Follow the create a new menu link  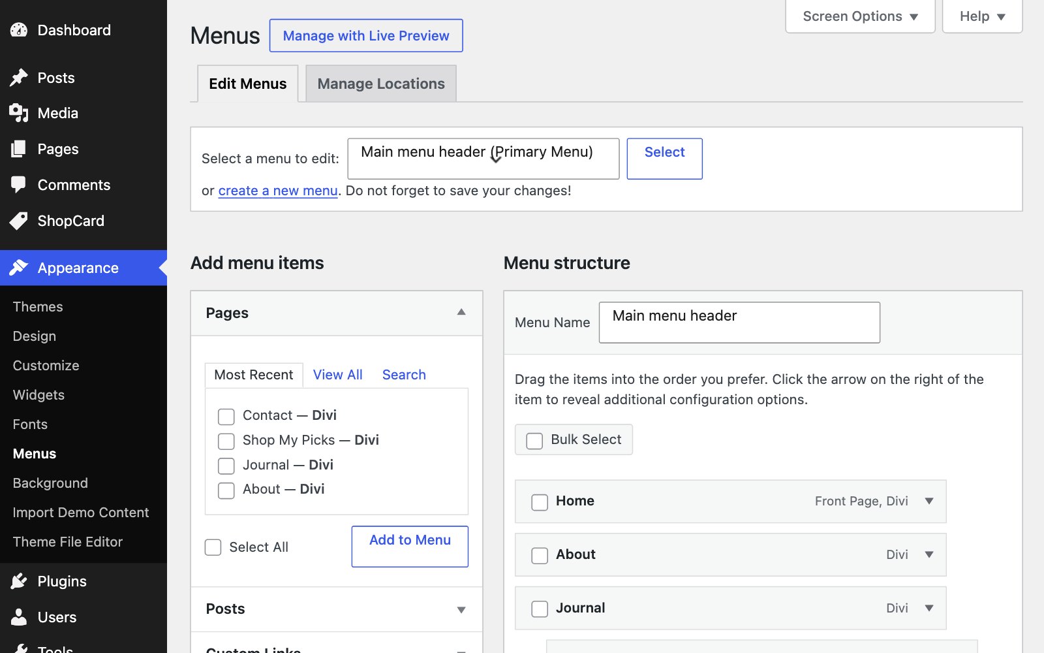(x=278, y=191)
